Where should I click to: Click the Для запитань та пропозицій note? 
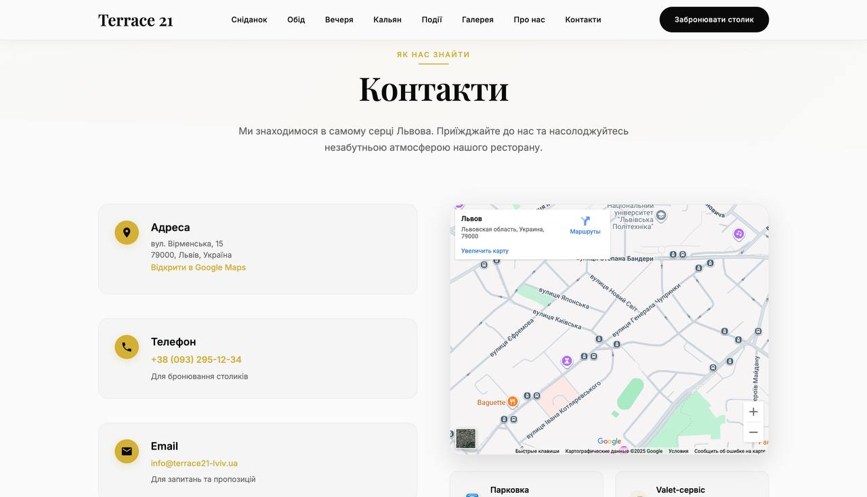[x=203, y=479]
